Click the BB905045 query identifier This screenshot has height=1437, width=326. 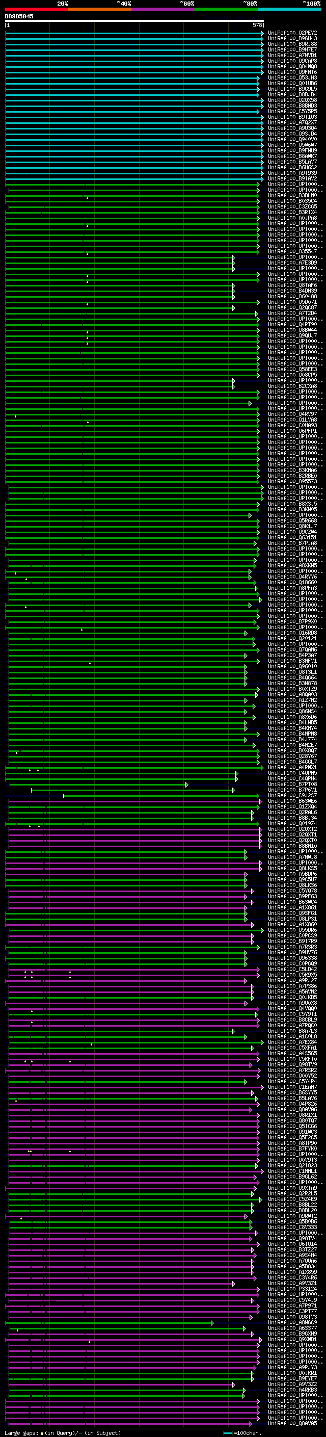coord(19,17)
